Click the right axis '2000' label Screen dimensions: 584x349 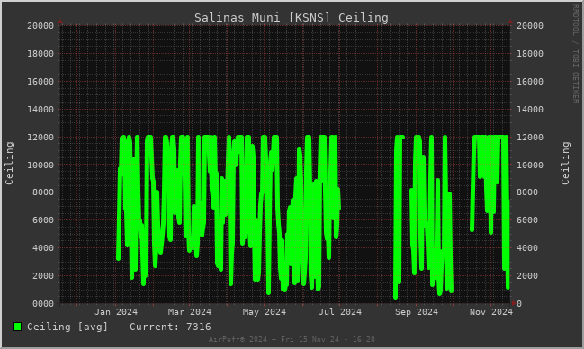(x=527, y=276)
